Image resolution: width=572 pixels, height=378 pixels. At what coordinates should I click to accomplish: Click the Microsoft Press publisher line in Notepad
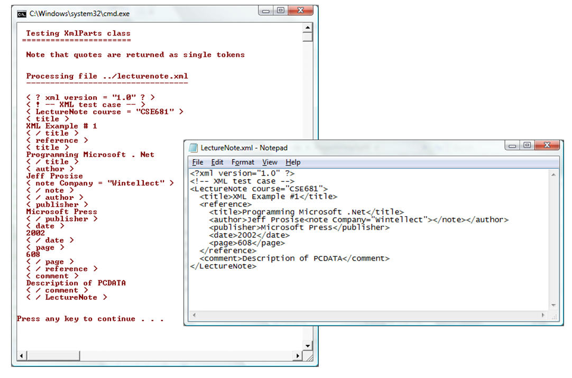point(300,228)
